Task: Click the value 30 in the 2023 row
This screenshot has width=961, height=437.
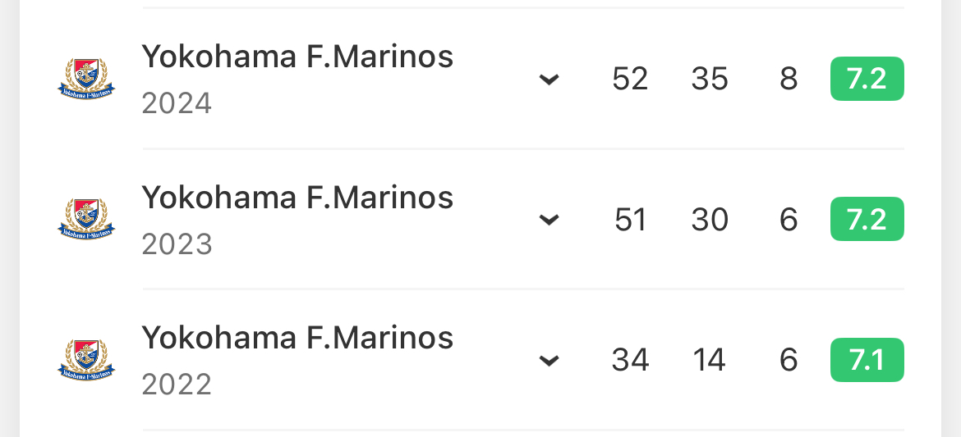Action: [710, 220]
